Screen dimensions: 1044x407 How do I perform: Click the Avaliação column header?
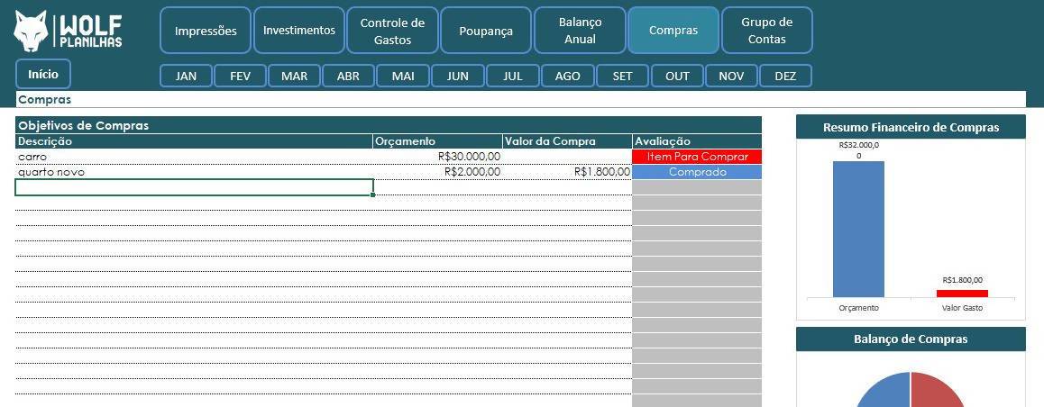tap(697, 141)
